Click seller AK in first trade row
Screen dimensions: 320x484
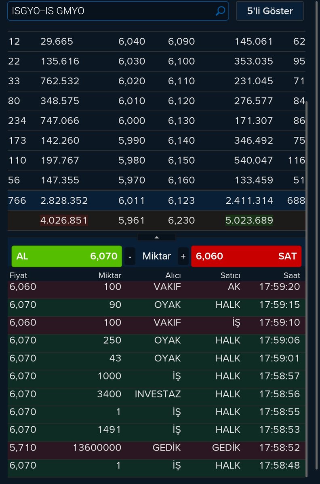(234, 287)
